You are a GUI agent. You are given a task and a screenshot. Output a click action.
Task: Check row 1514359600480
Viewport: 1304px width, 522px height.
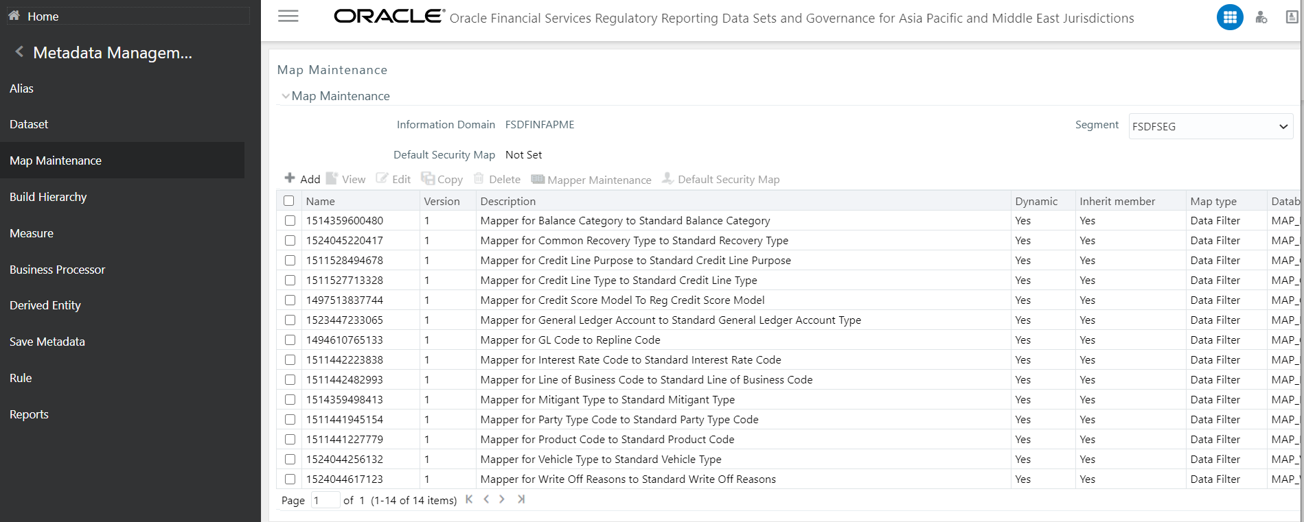[x=290, y=221]
